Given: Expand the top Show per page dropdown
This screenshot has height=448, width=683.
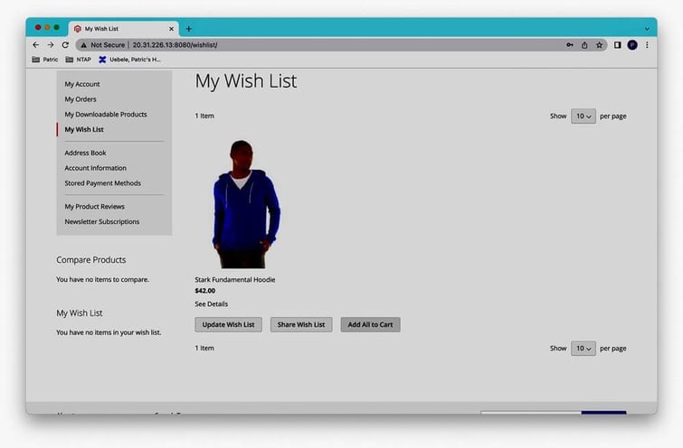Looking at the screenshot, I should (583, 117).
